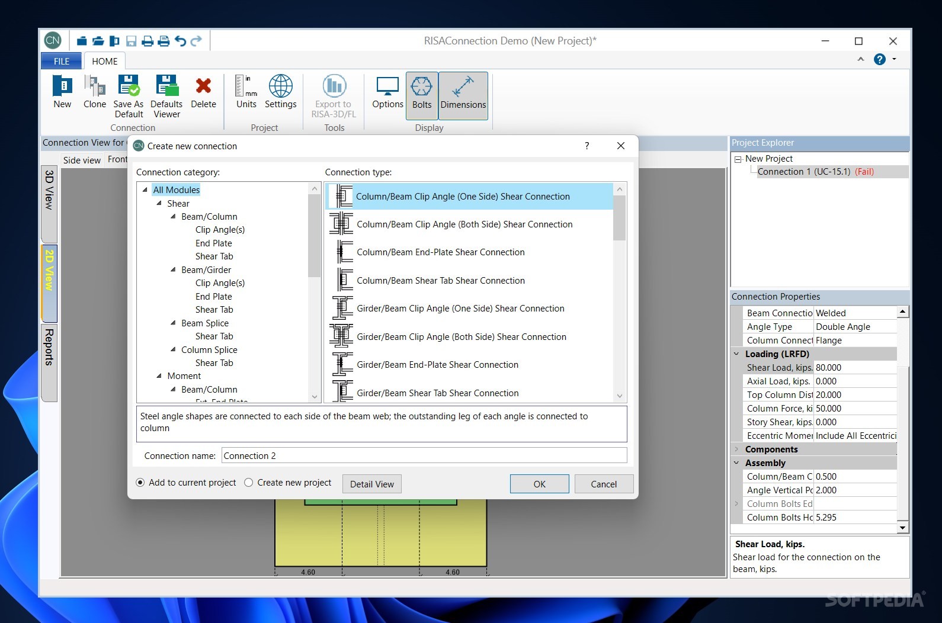Click the blue help question mark icon

pyautogui.click(x=880, y=59)
